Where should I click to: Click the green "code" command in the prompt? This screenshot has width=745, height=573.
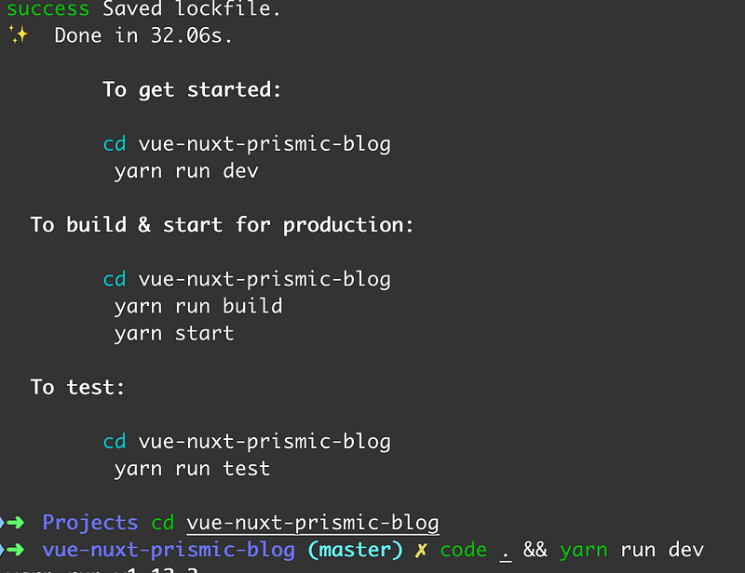[464, 550]
